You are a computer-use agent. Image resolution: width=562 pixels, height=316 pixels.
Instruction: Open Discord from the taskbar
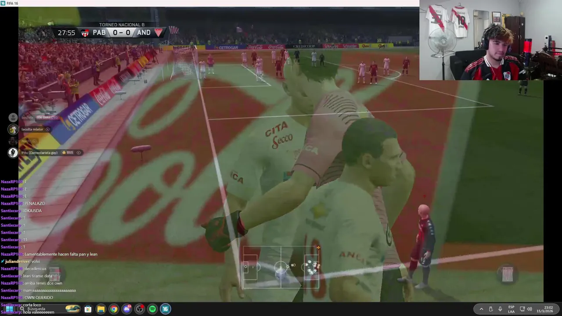[x=127, y=309]
